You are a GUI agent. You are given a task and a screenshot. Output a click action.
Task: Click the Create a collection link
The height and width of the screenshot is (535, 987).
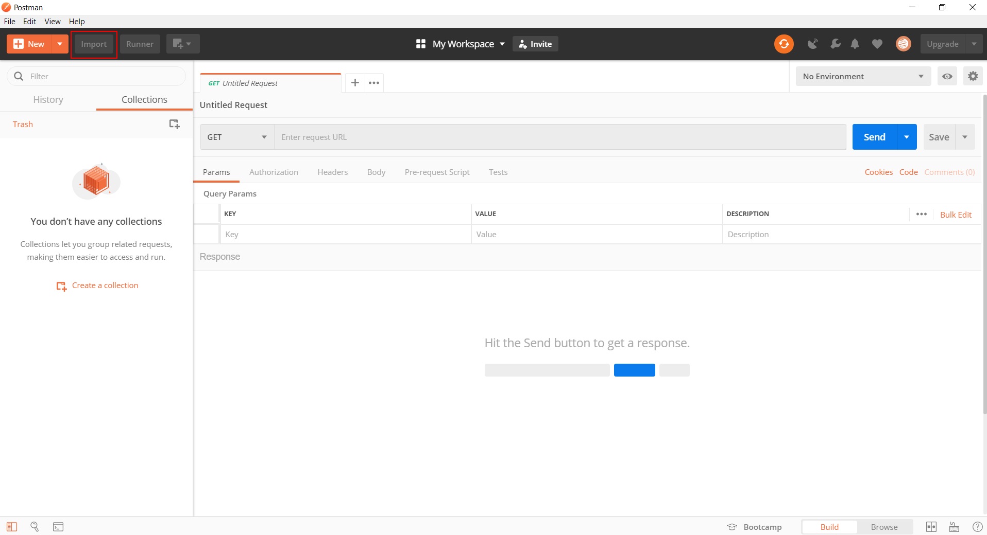point(97,286)
